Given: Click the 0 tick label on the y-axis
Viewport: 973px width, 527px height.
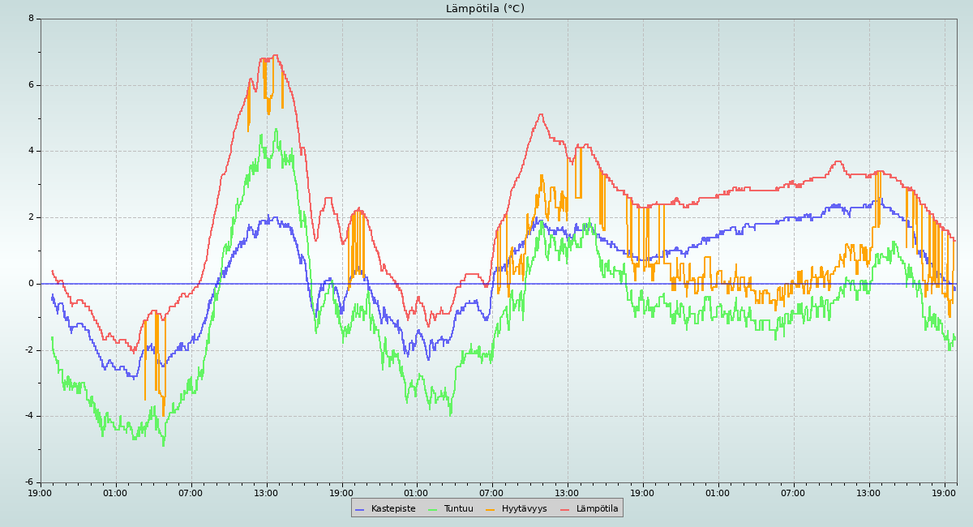Looking at the screenshot, I should point(31,284).
